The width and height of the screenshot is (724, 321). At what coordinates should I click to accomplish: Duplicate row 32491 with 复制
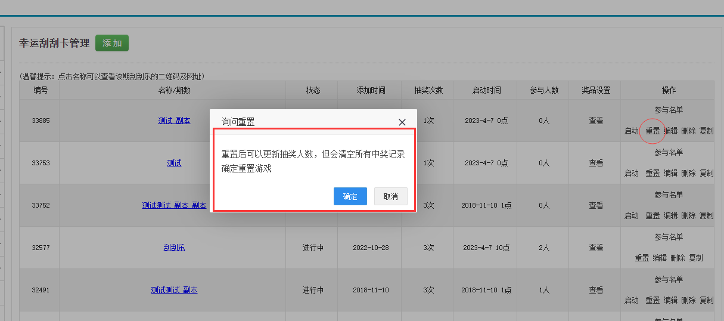pos(706,300)
